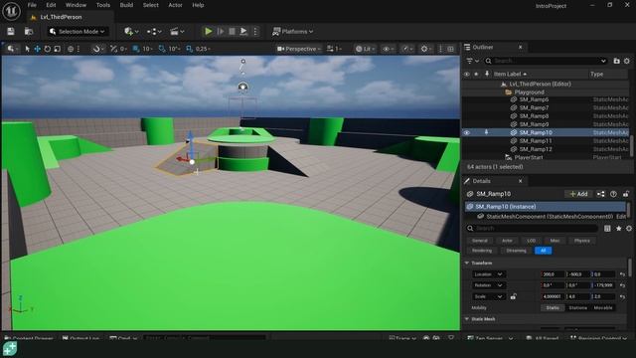
Task: Open the Edit menu
Action: [51, 5]
